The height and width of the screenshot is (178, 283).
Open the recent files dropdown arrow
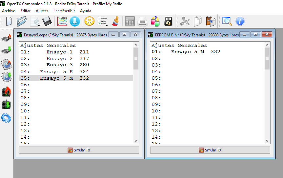[x=39, y=25]
